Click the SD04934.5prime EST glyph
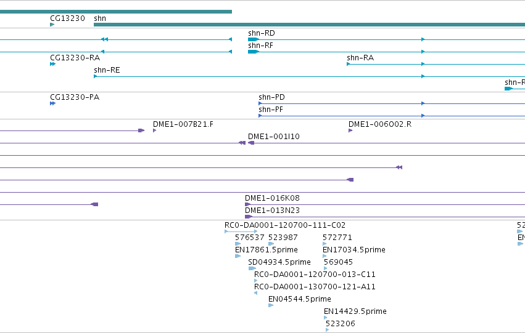The width and height of the screenshot is (525, 333). (252, 268)
